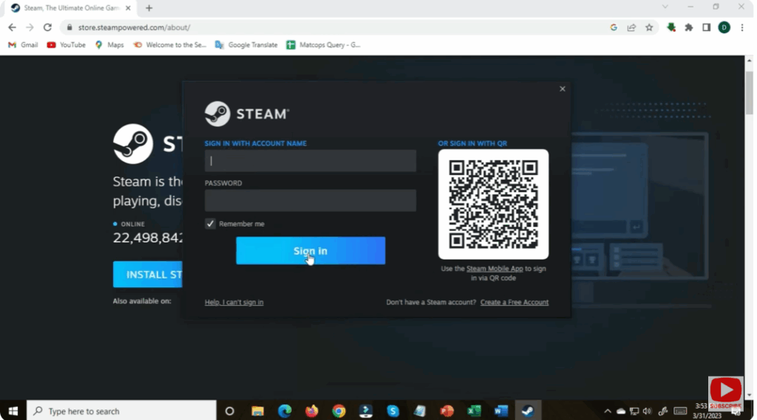Share this page using the share icon
757x420 pixels.
click(631, 27)
